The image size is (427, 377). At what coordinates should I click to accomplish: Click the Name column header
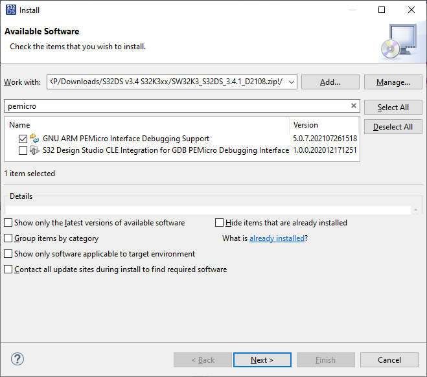19,125
